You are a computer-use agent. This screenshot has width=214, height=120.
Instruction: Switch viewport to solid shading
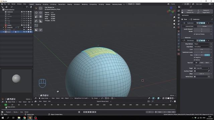(168, 98)
